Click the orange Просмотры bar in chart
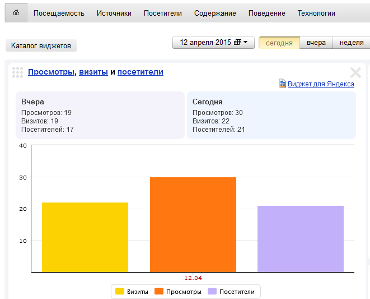 [x=193, y=224]
